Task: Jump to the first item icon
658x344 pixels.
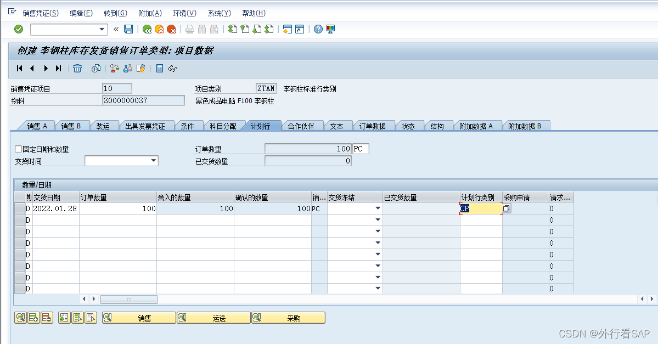Action: point(19,69)
